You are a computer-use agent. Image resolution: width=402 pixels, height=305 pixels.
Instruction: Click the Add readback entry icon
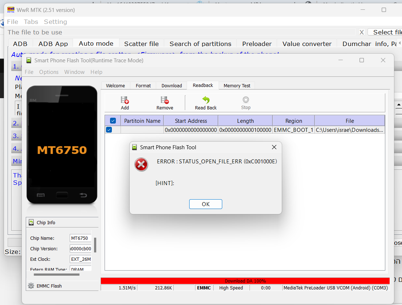coord(125,100)
